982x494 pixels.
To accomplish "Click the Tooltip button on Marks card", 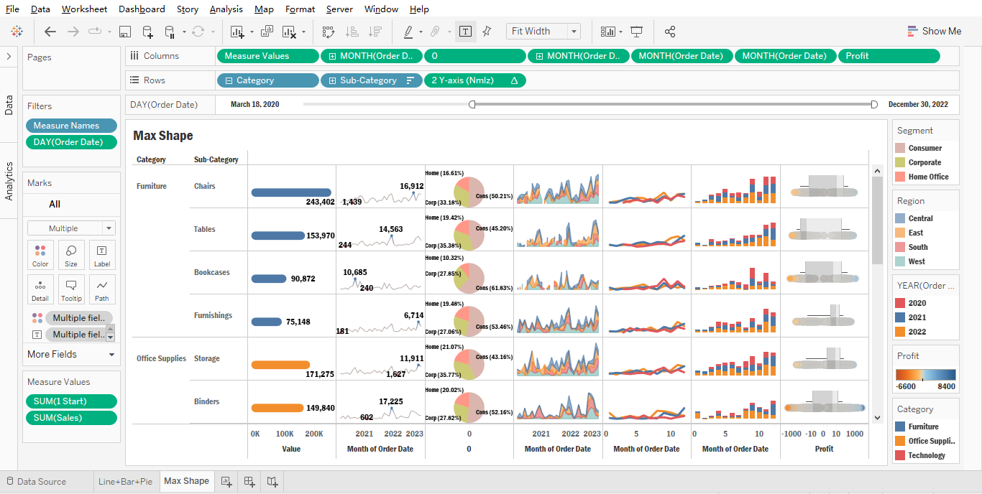I will point(70,289).
